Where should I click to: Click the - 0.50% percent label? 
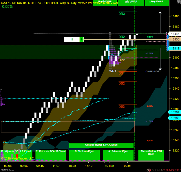pos(149,106)
